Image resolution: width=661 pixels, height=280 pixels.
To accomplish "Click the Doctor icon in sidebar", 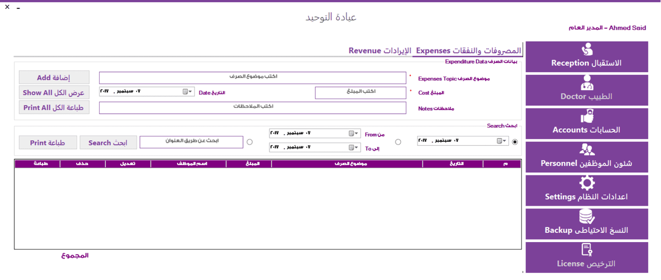I will tap(586, 84).
